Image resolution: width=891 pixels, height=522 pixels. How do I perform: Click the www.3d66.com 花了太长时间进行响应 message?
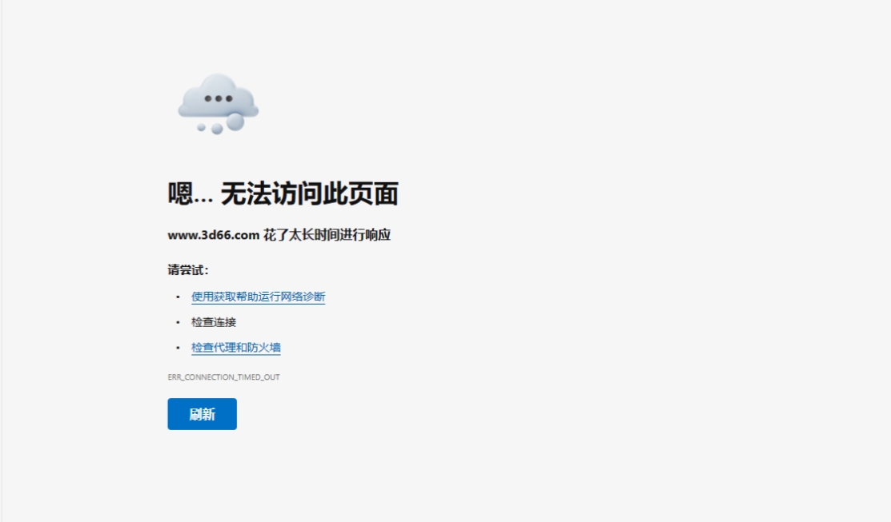(x=279, y=235)
